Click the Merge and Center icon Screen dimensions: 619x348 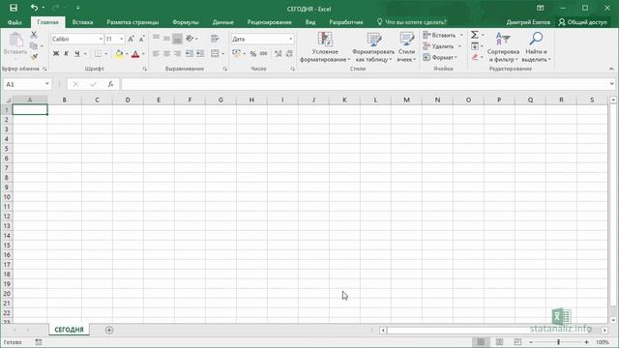pos(215,54)
